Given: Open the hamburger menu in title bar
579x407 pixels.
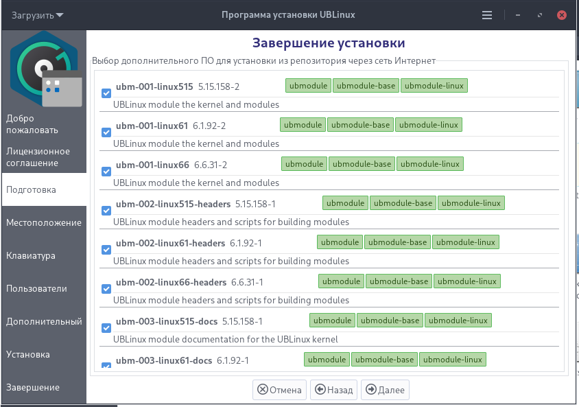Looking at the screenshot, I should tap(486, 15).
